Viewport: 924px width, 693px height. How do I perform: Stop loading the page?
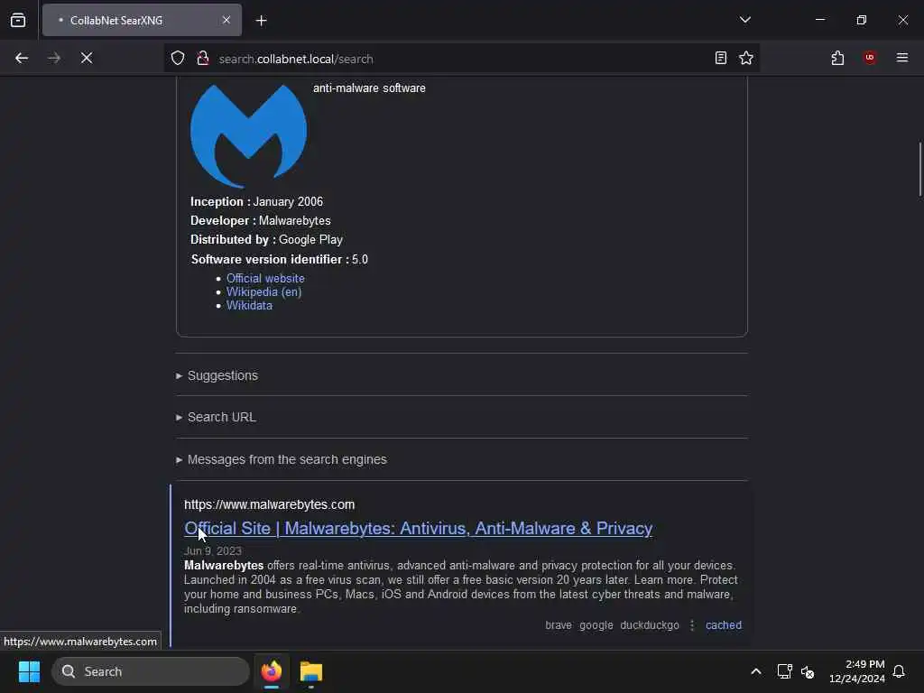(x=87, y=59)
